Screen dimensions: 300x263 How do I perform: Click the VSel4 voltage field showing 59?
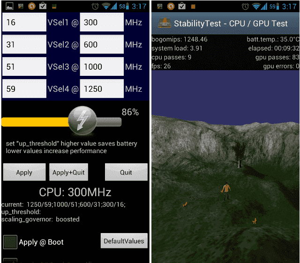tap(24, 89)
